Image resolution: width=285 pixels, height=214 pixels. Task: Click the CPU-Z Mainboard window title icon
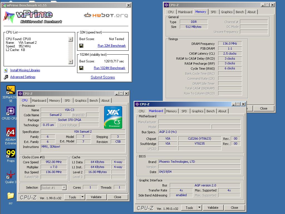(137, 104)
